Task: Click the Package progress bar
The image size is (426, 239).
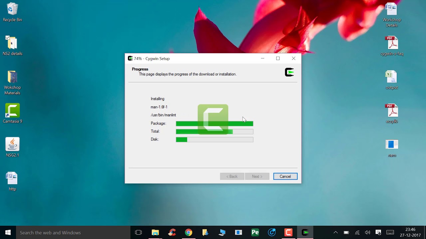Action: [x=214, y=123]
